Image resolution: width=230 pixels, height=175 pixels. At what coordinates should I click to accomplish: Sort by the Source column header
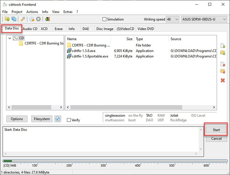tap(193, 39)
